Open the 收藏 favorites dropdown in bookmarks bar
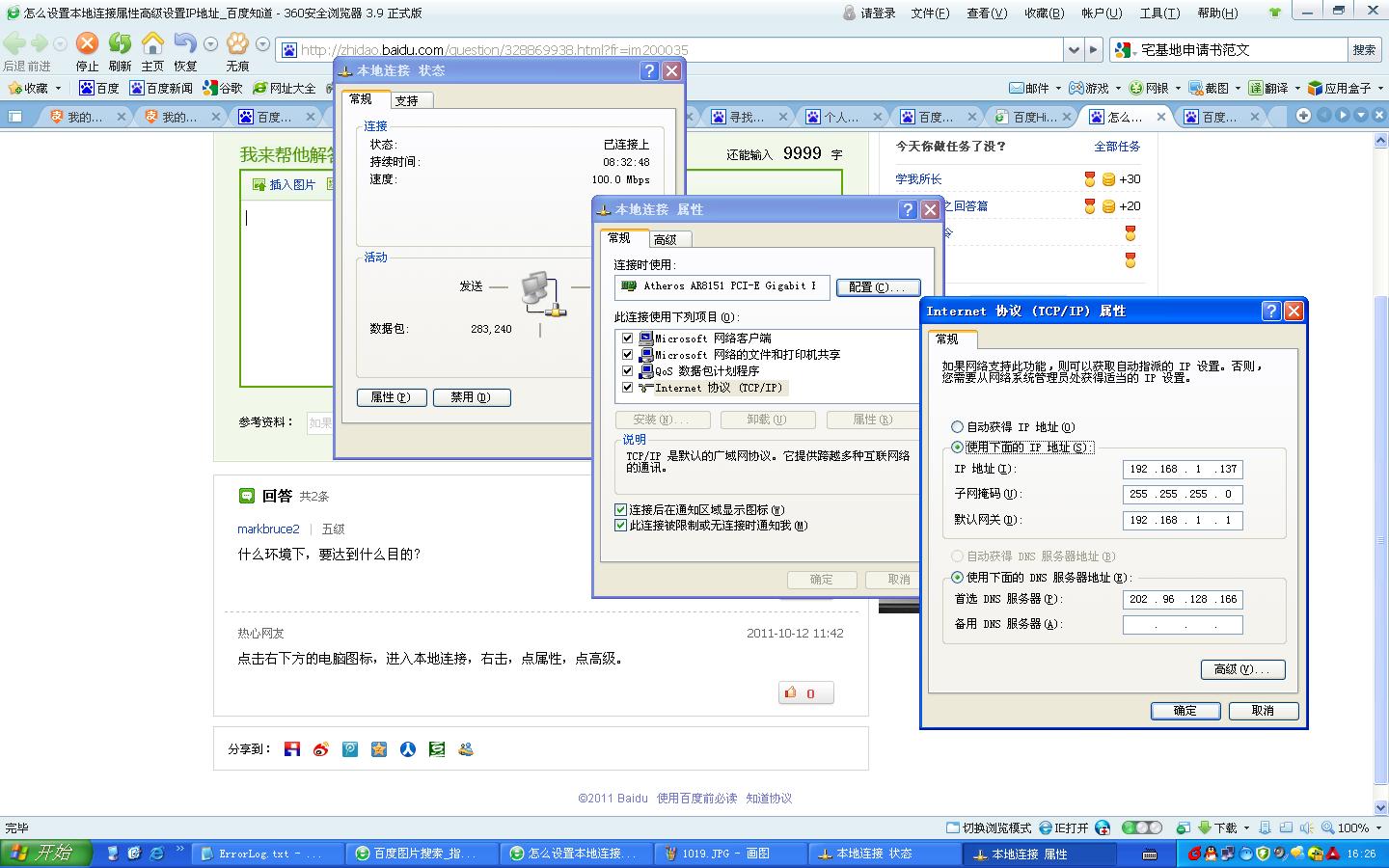 click(35, 88)
